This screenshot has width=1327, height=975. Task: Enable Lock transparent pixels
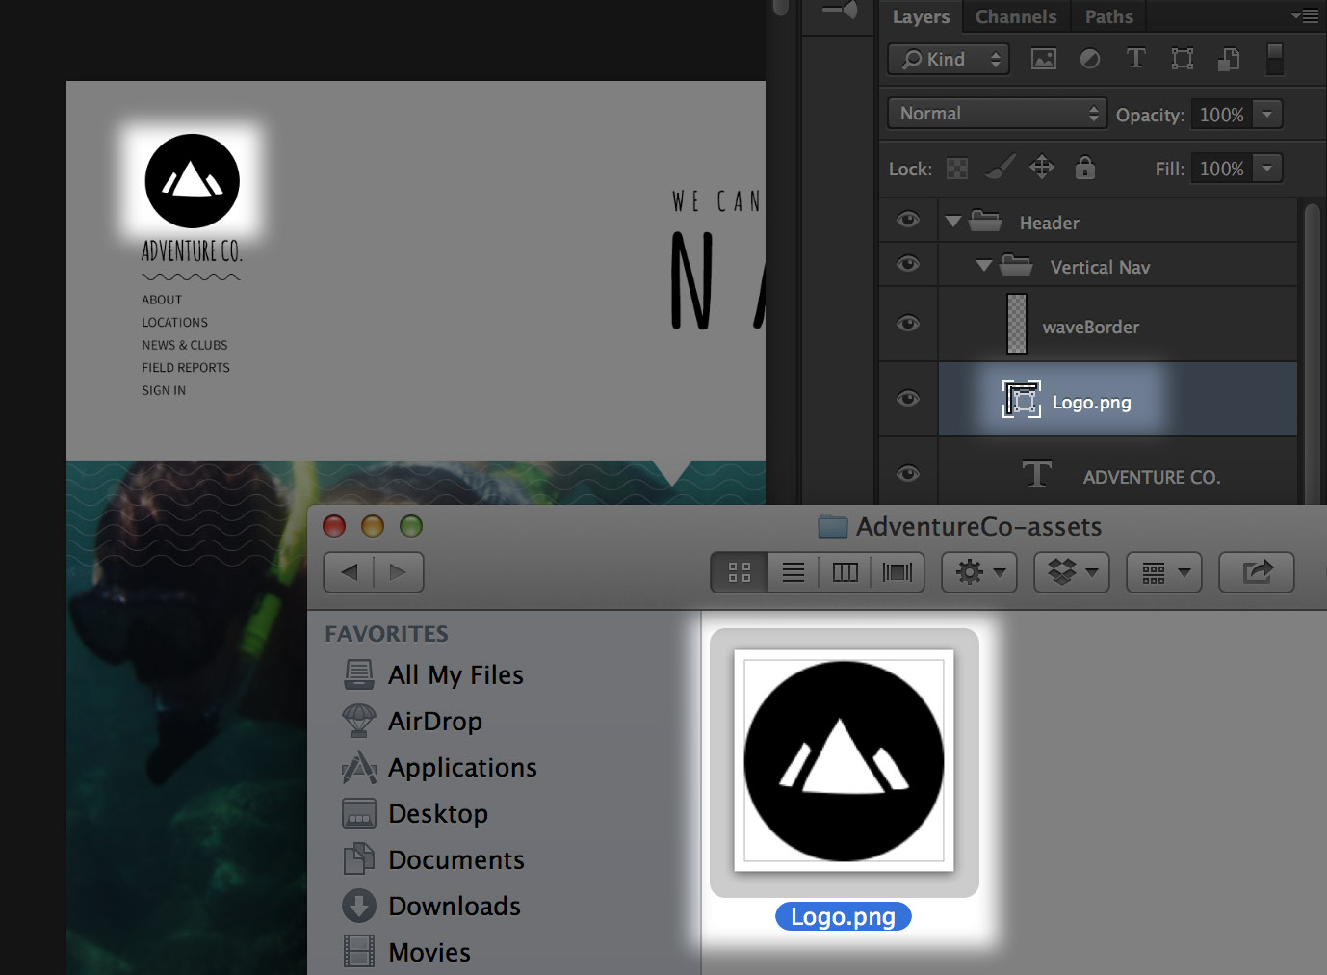click(x=956, y=168)
